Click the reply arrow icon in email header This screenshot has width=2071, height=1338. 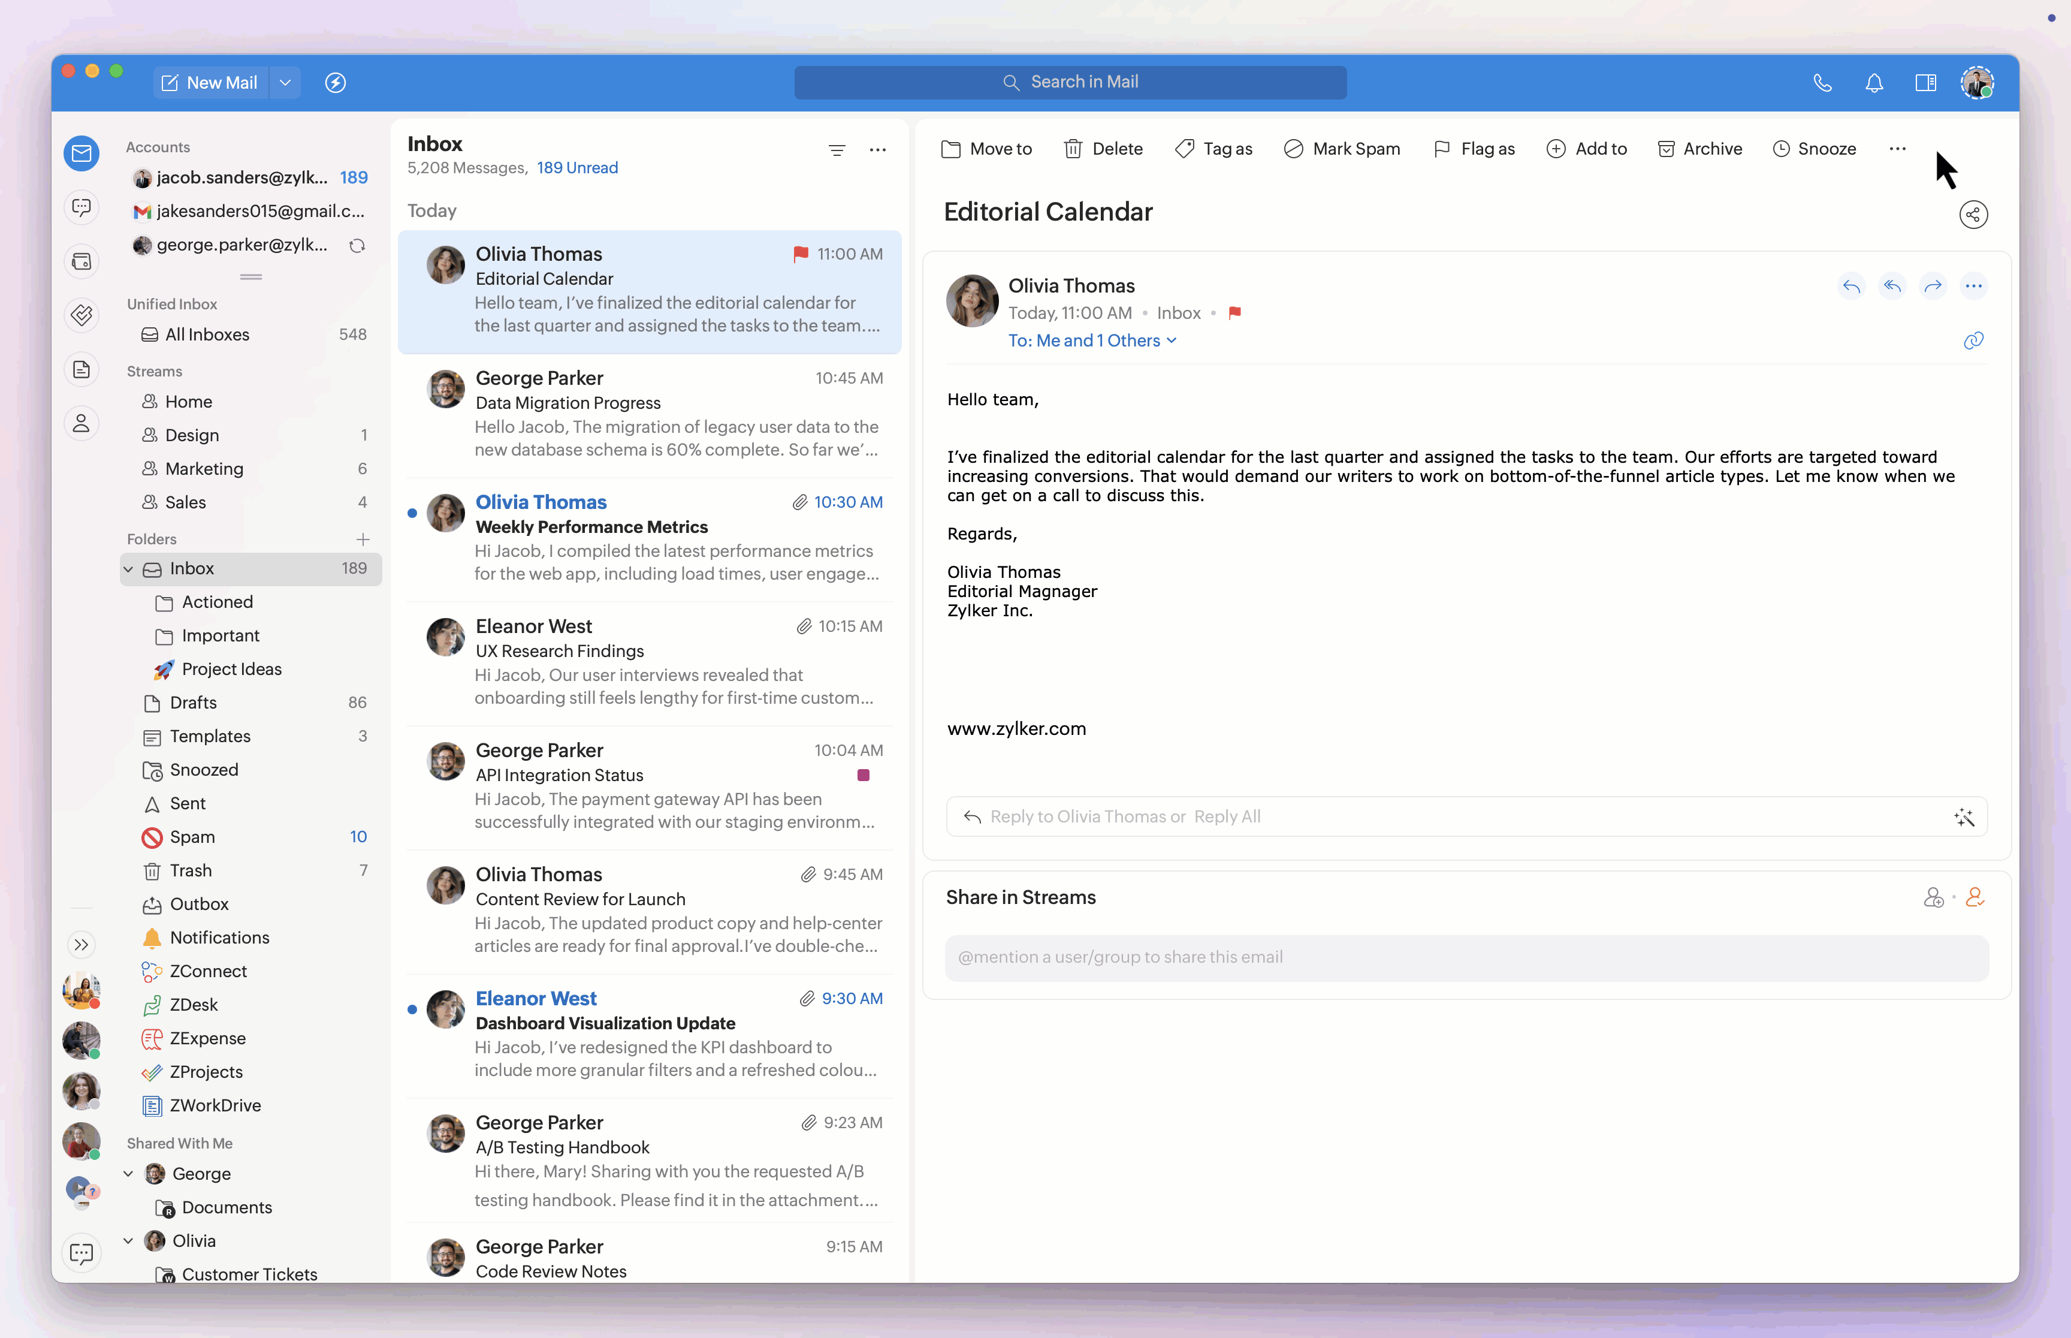(1851, 287)
